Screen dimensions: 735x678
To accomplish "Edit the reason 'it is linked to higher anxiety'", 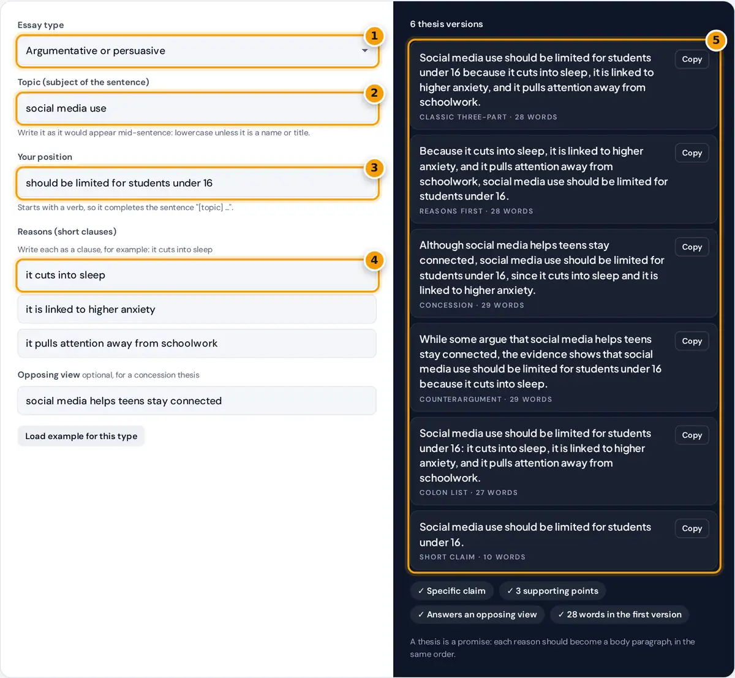I will point(197,309).
